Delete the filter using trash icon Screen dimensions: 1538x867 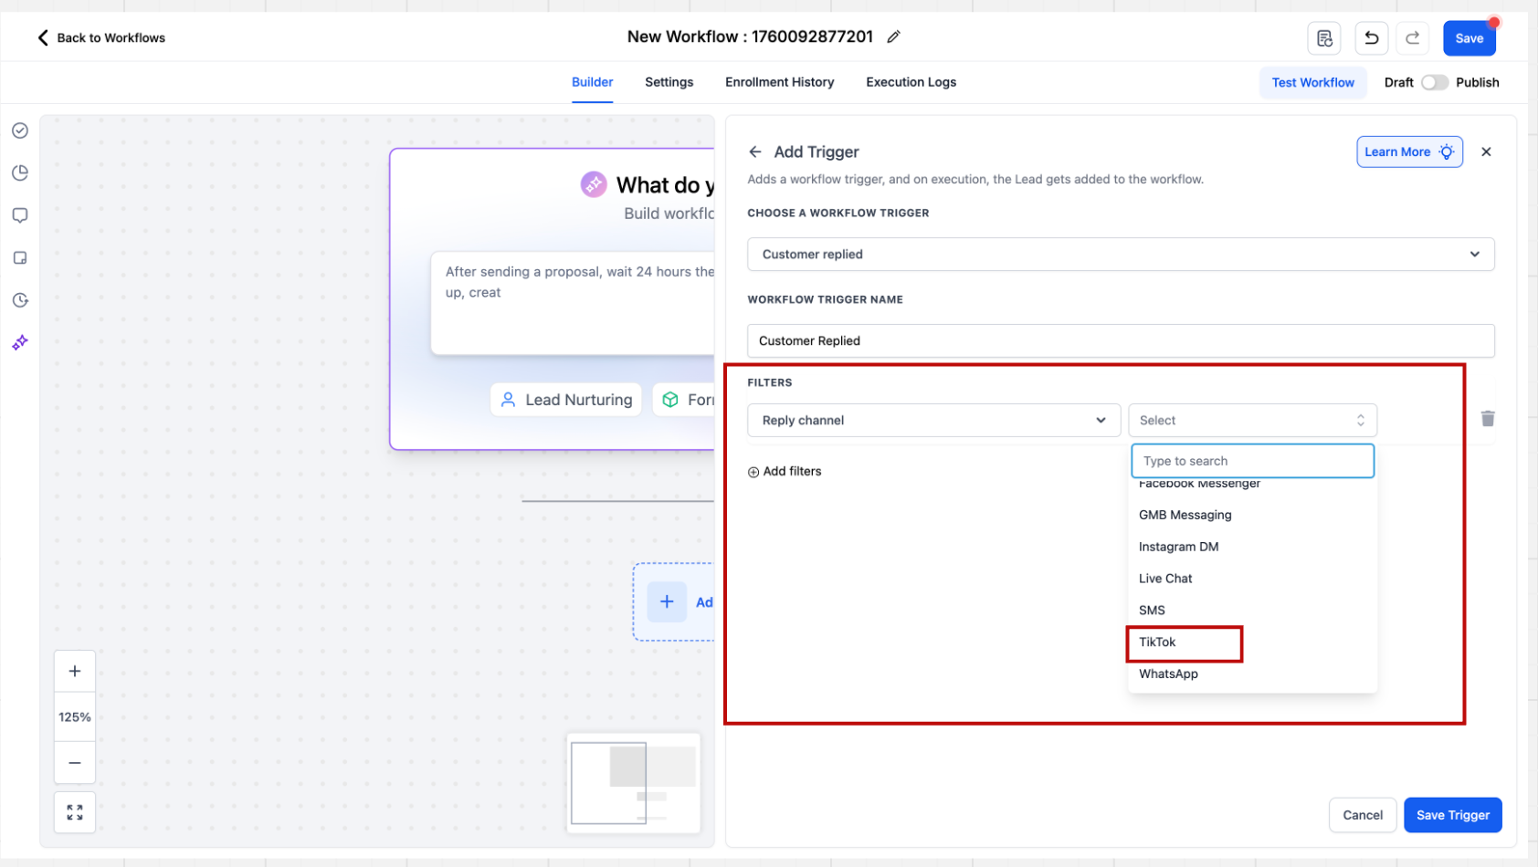[1487, 419]
